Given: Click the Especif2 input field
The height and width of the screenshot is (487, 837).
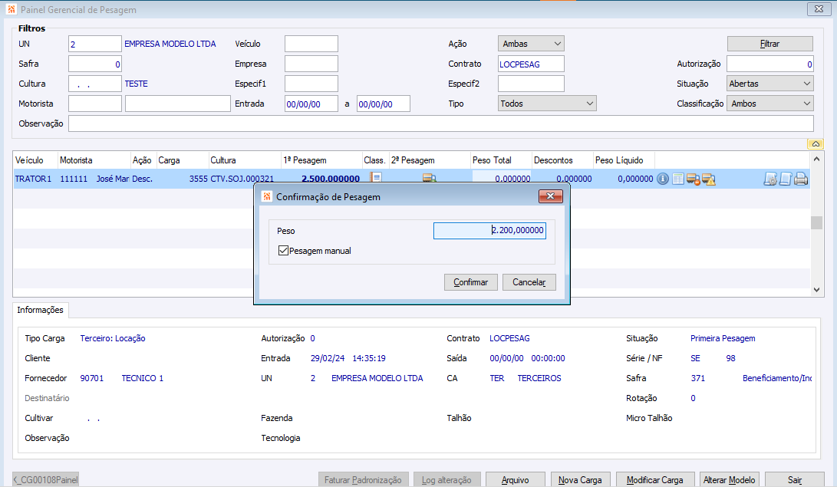Looking at the screenshot, I should (x=531, y=84).
